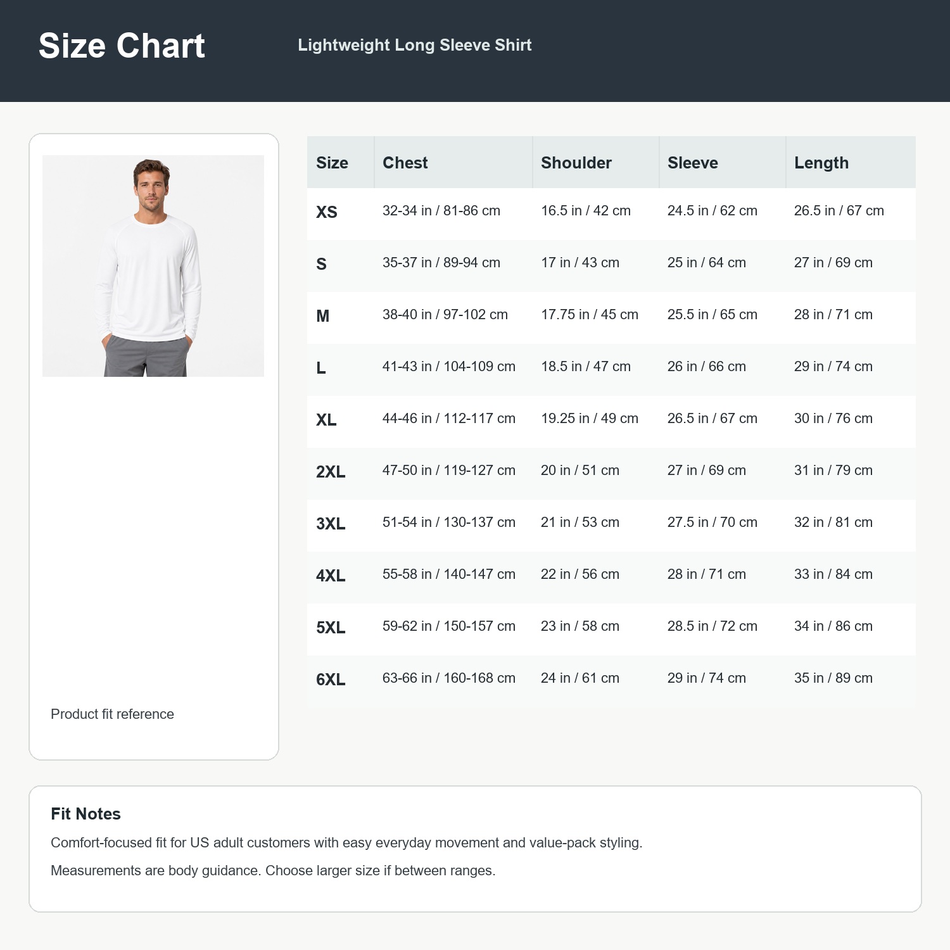Select the 3XL size label
This screenshot has width=950, height=950.
(331, 524)
